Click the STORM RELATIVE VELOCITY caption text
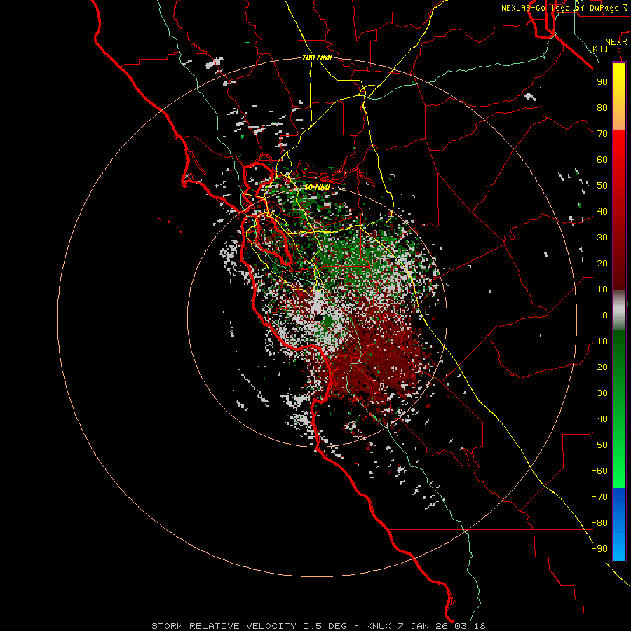Image resolution: width=631 pixels, height=631 pixels. point(224,626)
